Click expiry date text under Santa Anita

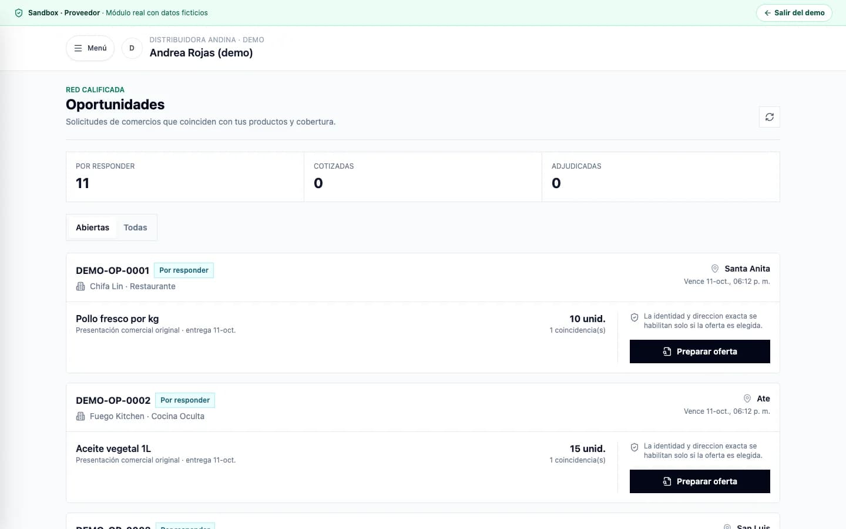727,282
